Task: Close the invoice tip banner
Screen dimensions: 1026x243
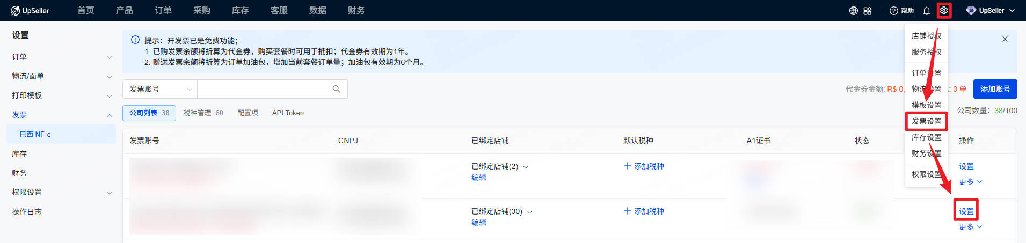Action: [x=1005, y=39]
